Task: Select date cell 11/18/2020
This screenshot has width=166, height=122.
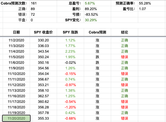Action: point(16,107)
